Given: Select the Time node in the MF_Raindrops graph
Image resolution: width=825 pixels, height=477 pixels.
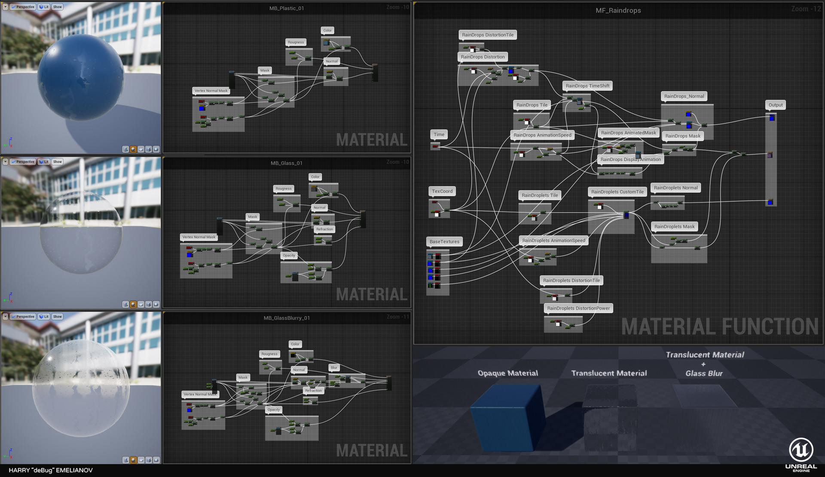Looking at the screenshot, I should (436, 146).
